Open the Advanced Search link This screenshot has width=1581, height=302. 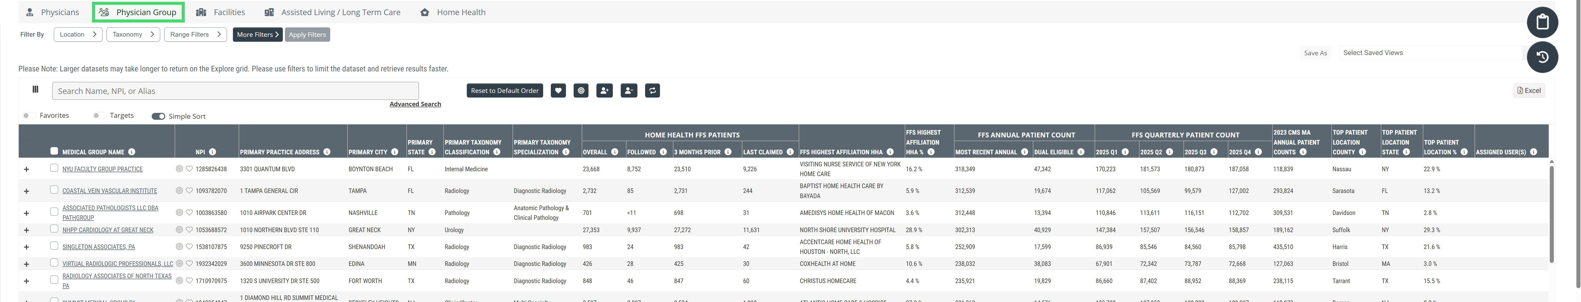coord(415,104)
